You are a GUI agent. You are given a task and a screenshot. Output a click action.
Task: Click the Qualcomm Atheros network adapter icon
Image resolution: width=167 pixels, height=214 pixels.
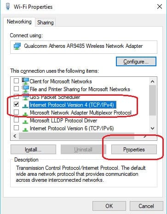(x=17, y=46)
